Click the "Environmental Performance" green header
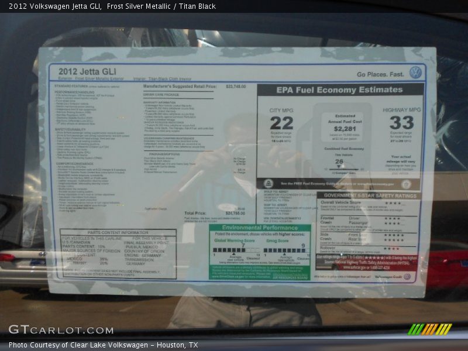 click(x=260, y=228)
